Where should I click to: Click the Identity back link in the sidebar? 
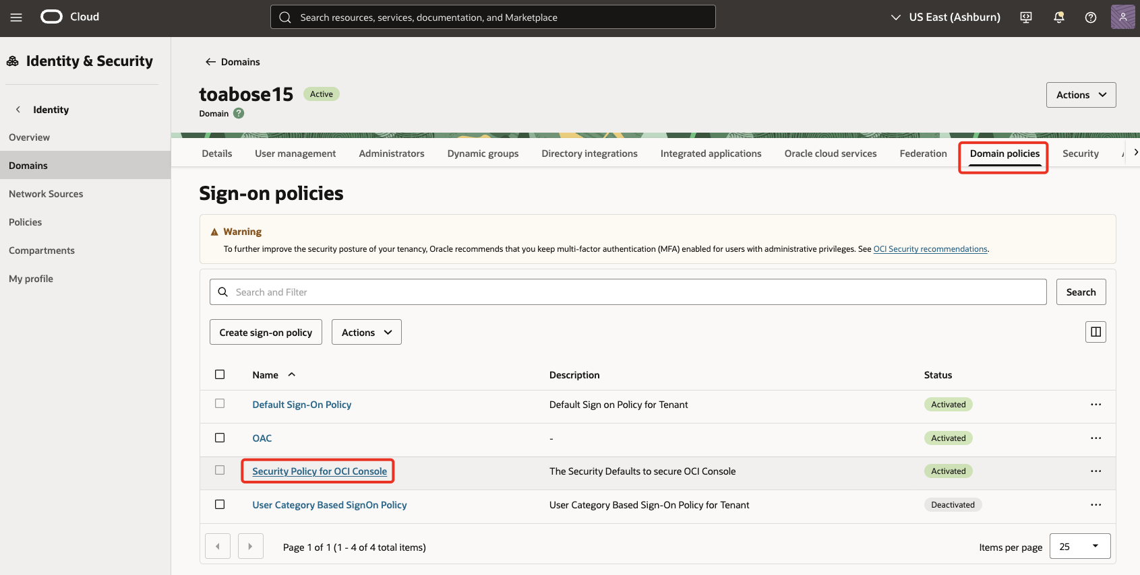[x=51, y=110]
